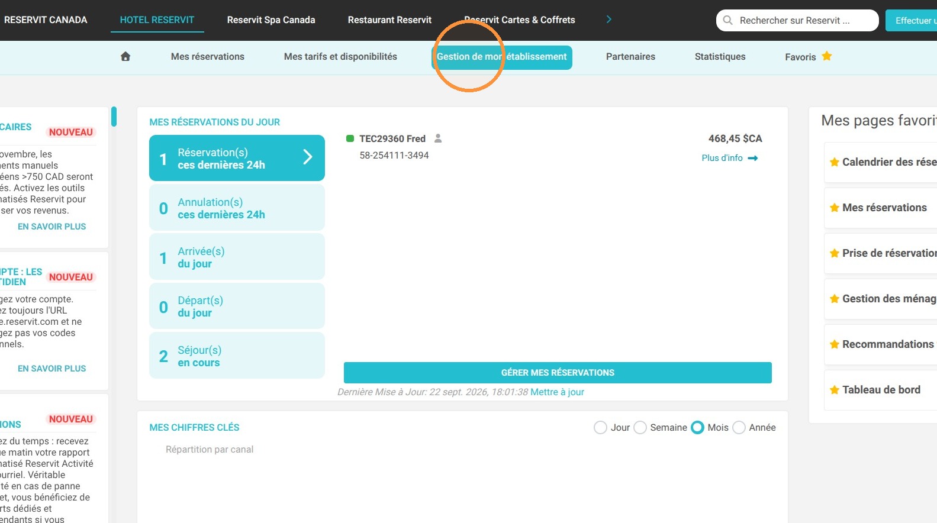Select the Mois radio button

coord(697,427)
